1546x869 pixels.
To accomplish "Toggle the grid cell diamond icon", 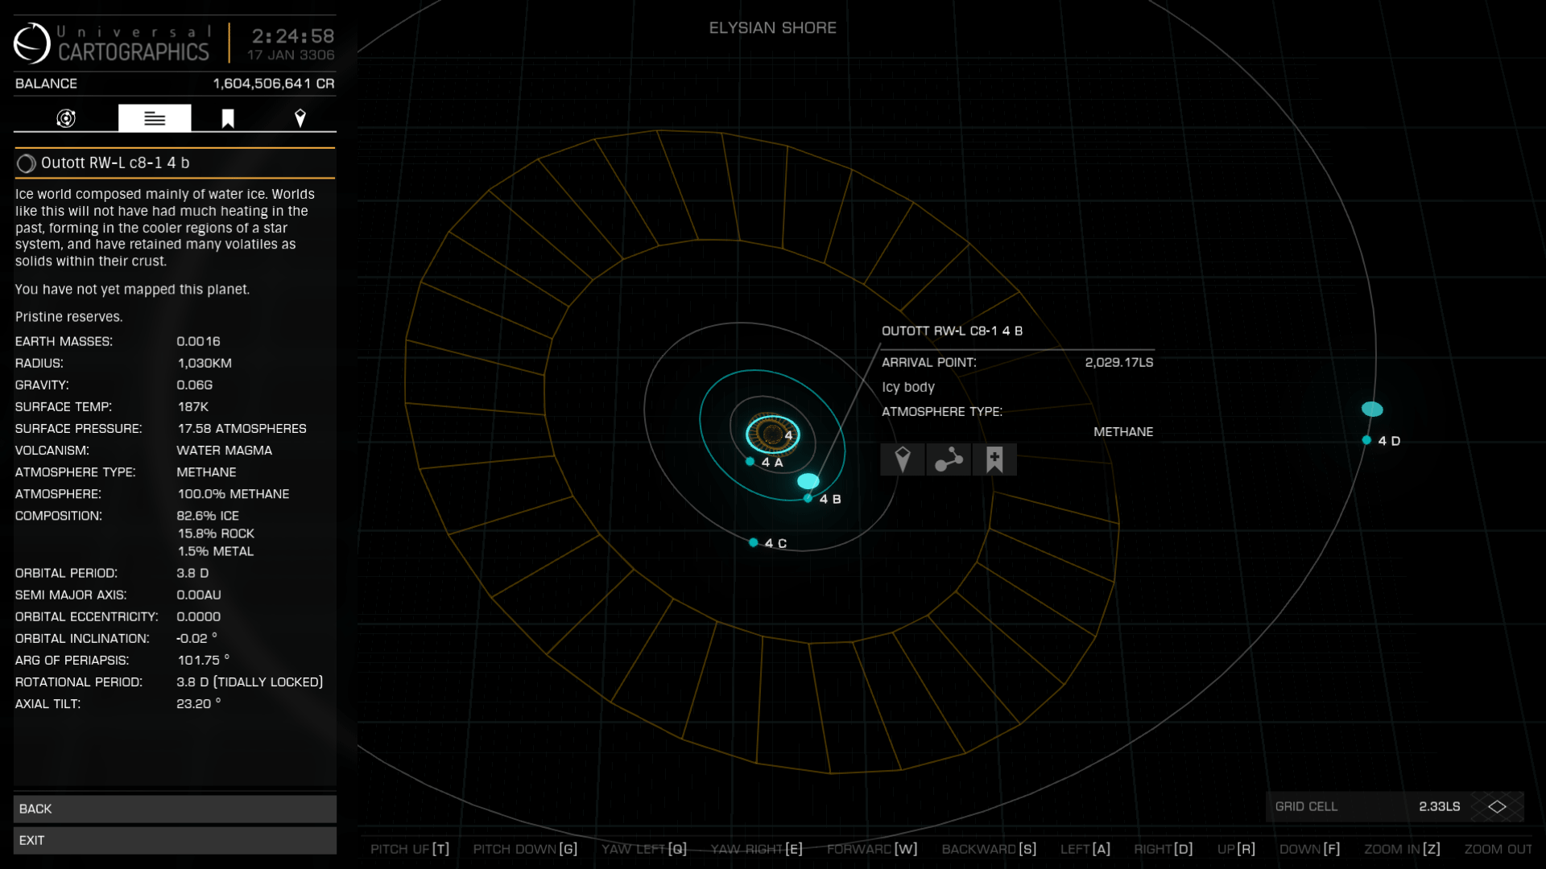I will coord(1497,806).
